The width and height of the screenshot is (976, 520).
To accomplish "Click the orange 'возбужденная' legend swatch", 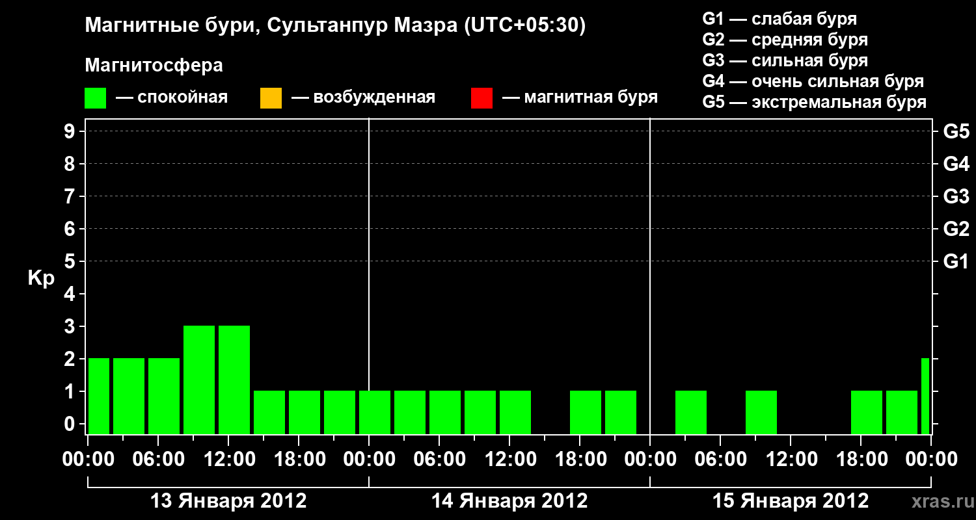I will pos(271,98).
